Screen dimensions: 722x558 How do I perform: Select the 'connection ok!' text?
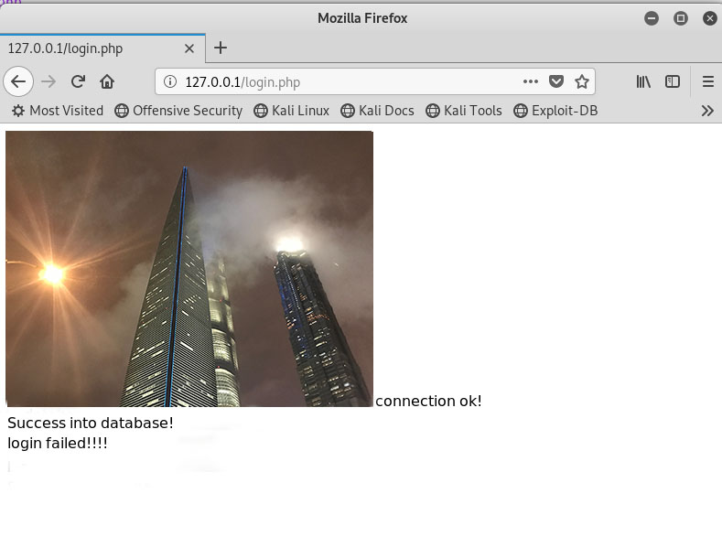pyautogui.click(x=428, y=401)
